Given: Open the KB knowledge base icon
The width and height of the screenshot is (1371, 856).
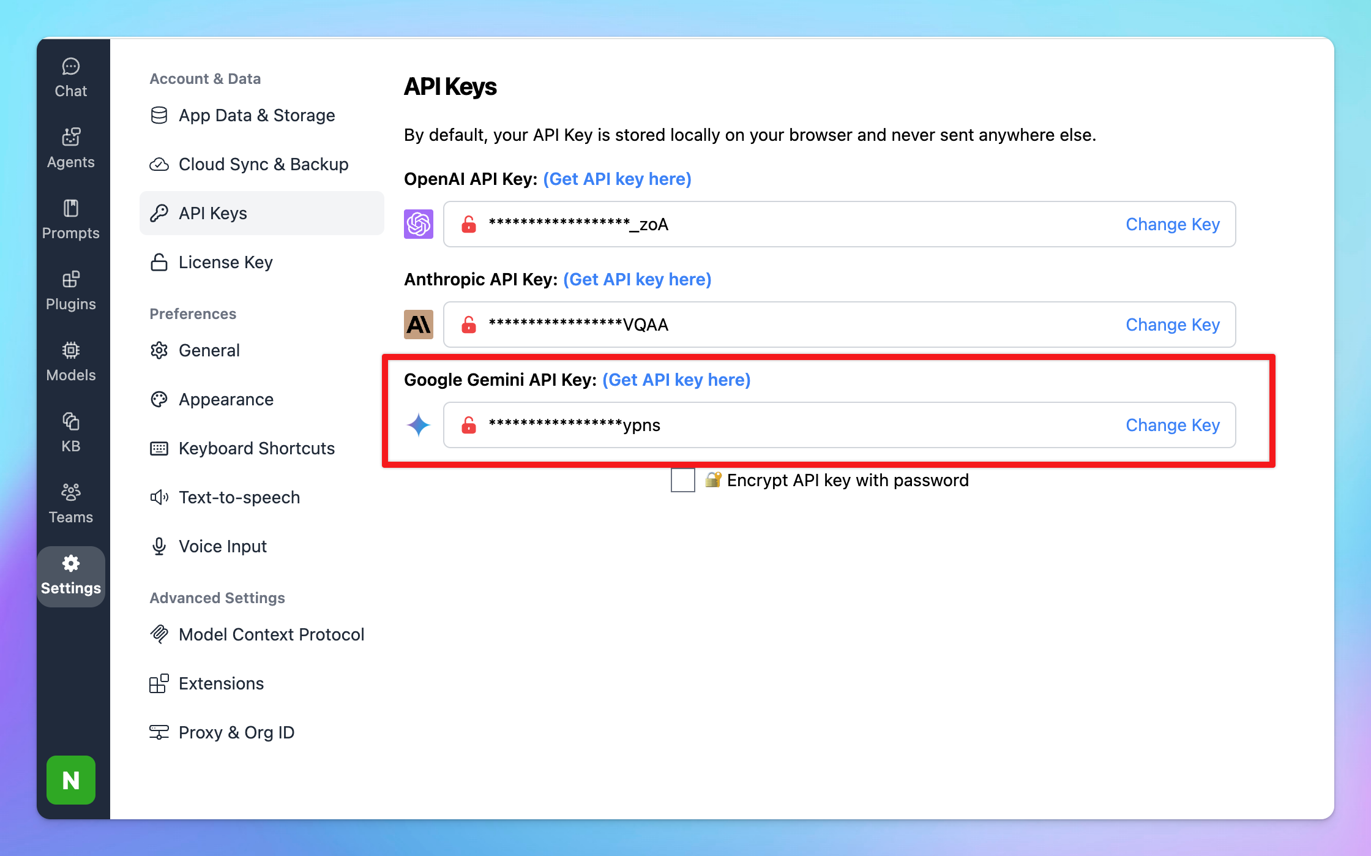Looking at the screenshot, I should pos(71,433).
